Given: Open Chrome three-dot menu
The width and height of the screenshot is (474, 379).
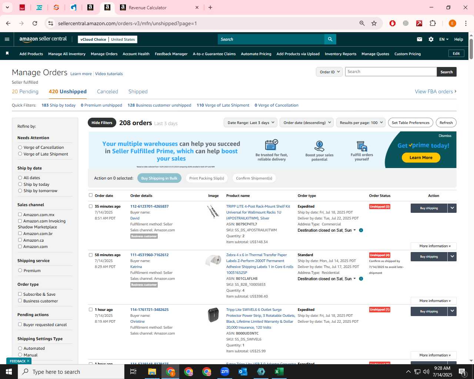Looking at the screenshot, I should click(466, 23).
